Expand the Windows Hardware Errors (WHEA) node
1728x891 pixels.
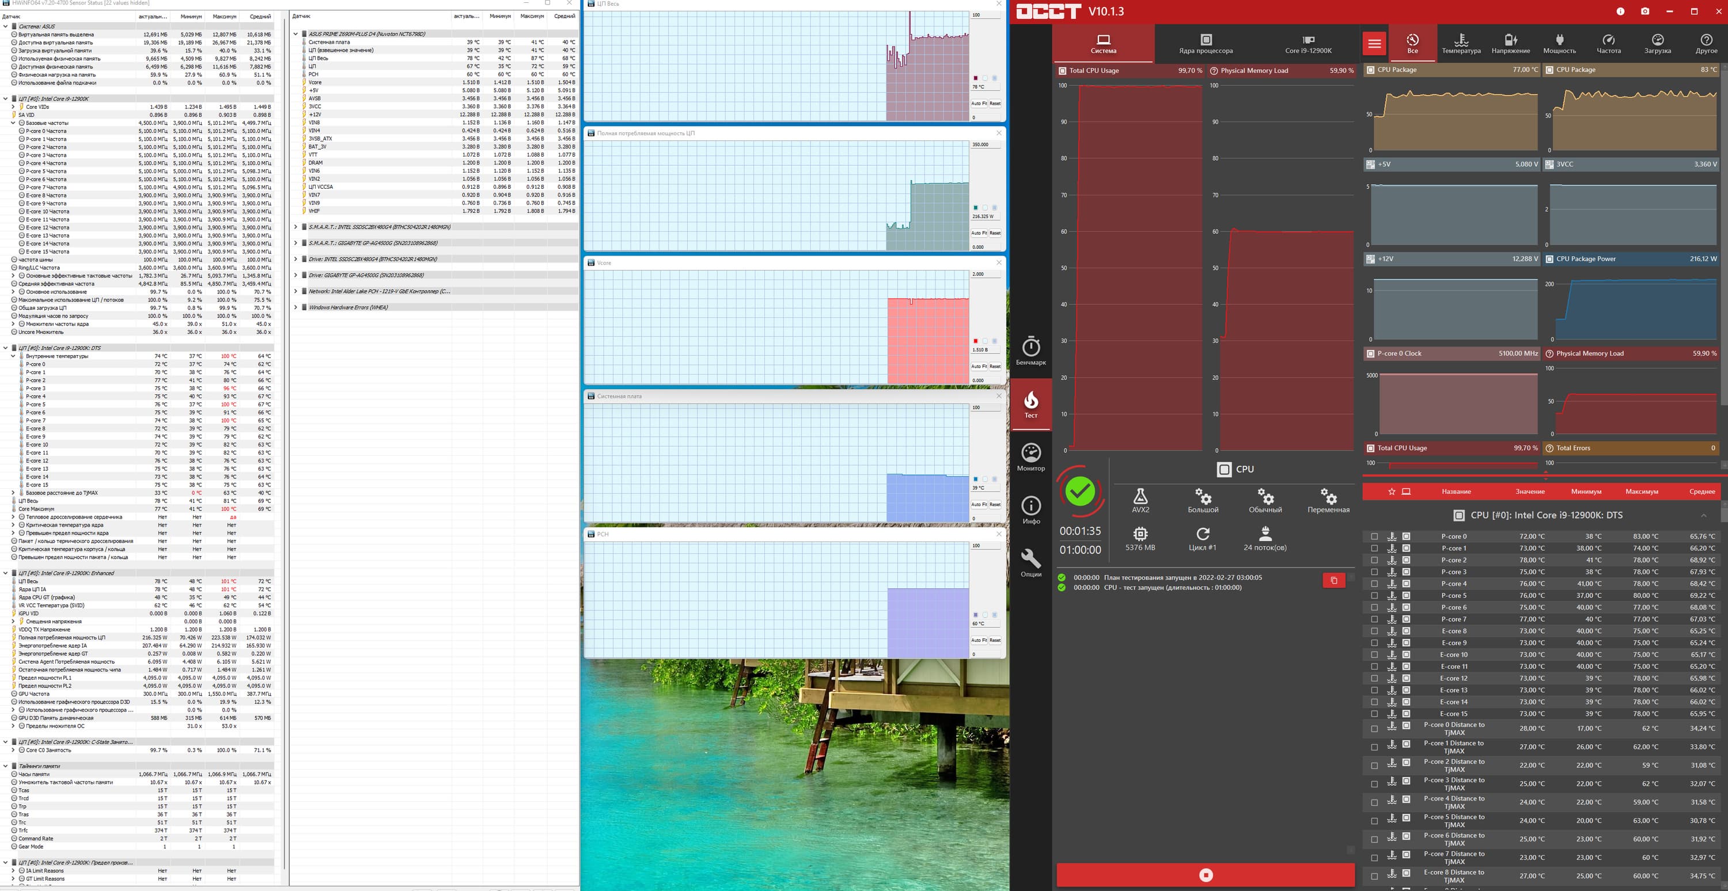(296, 307)
